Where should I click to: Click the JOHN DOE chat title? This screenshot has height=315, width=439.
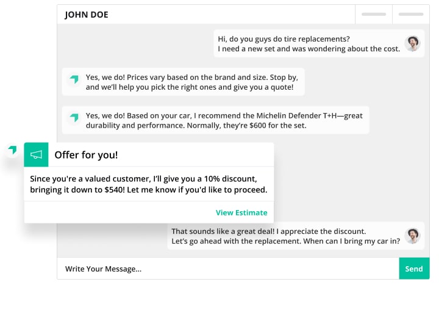click(x=87, y=15)
